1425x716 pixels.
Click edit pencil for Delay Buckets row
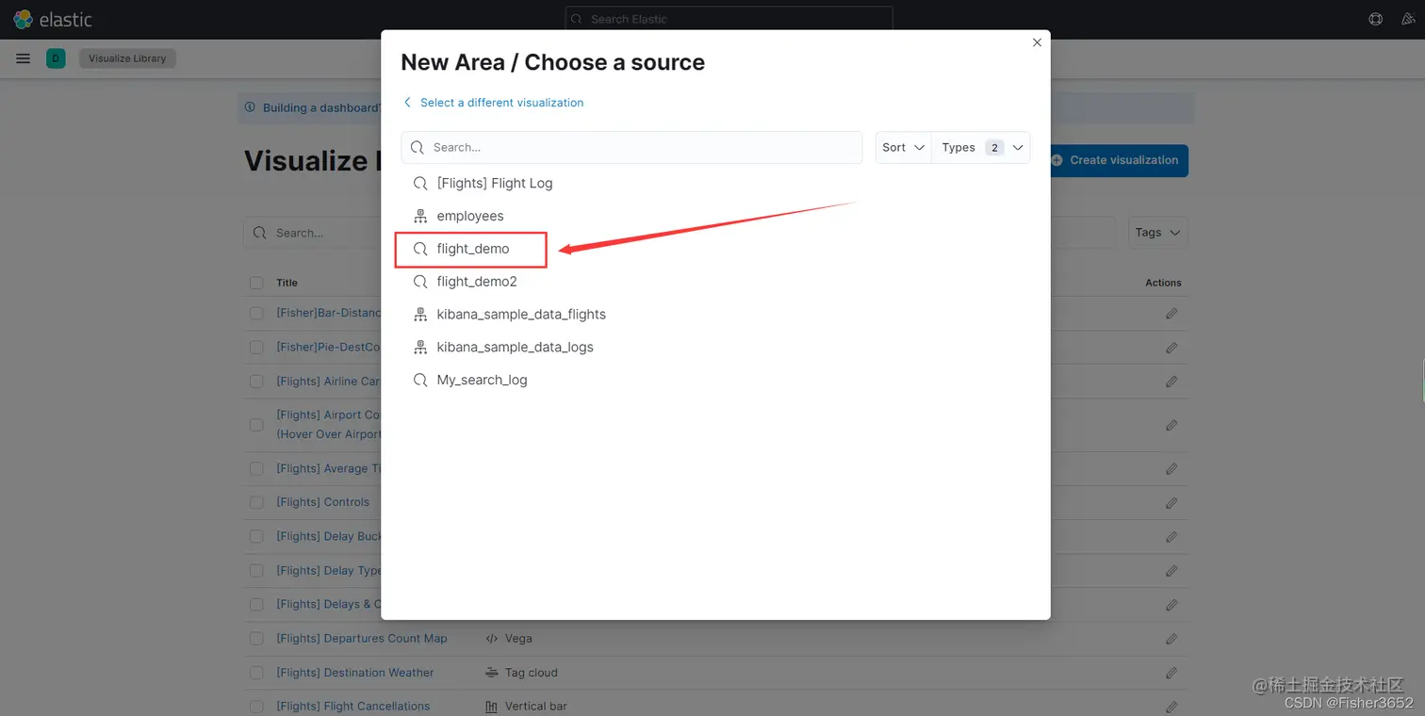coord(1171,536)
